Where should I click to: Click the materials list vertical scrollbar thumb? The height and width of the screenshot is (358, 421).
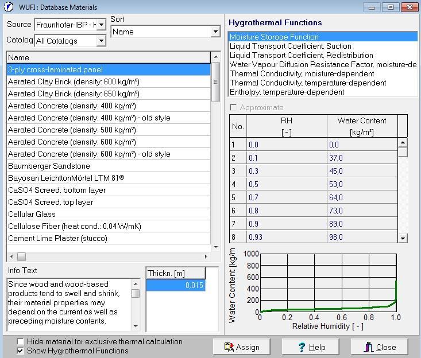215,82
